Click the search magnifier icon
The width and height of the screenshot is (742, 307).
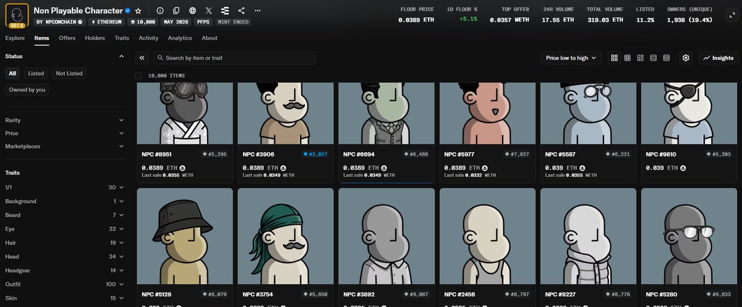coord(160,58)
